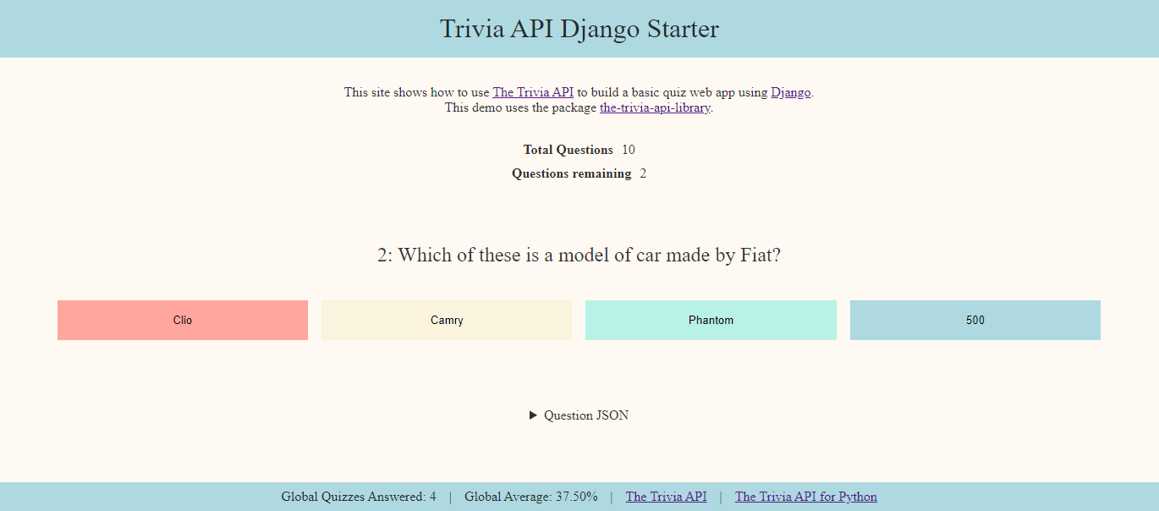Select the answer "Camry"
1159x511 pixels.
pos(447,320)
